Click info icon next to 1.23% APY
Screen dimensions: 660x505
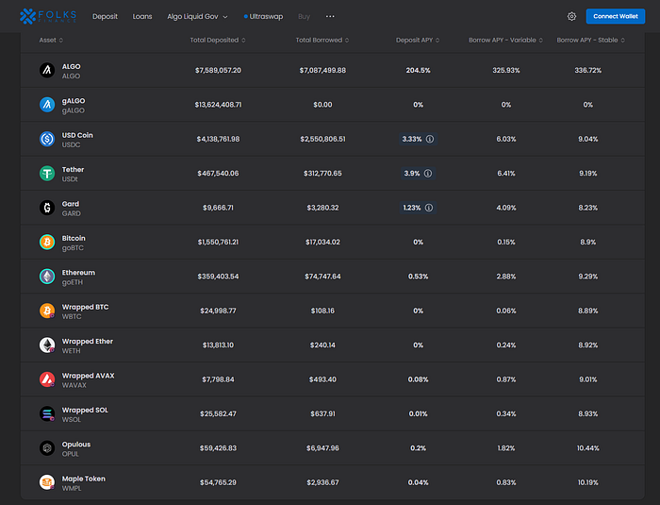(x=429, y=208)
